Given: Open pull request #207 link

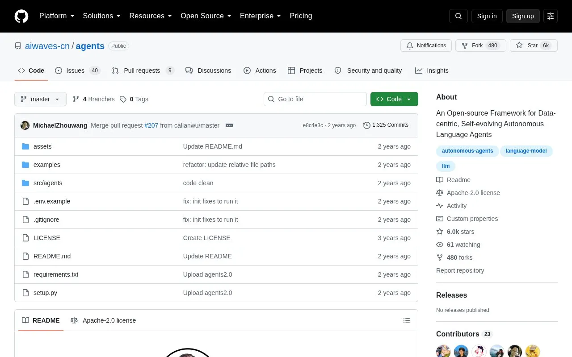Looking at the screenshot, I should (x=151, y=125).
